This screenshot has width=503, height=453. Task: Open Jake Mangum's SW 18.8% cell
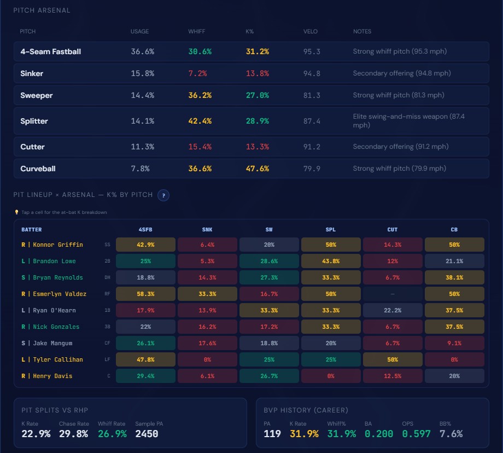click(x=269, y=343)
